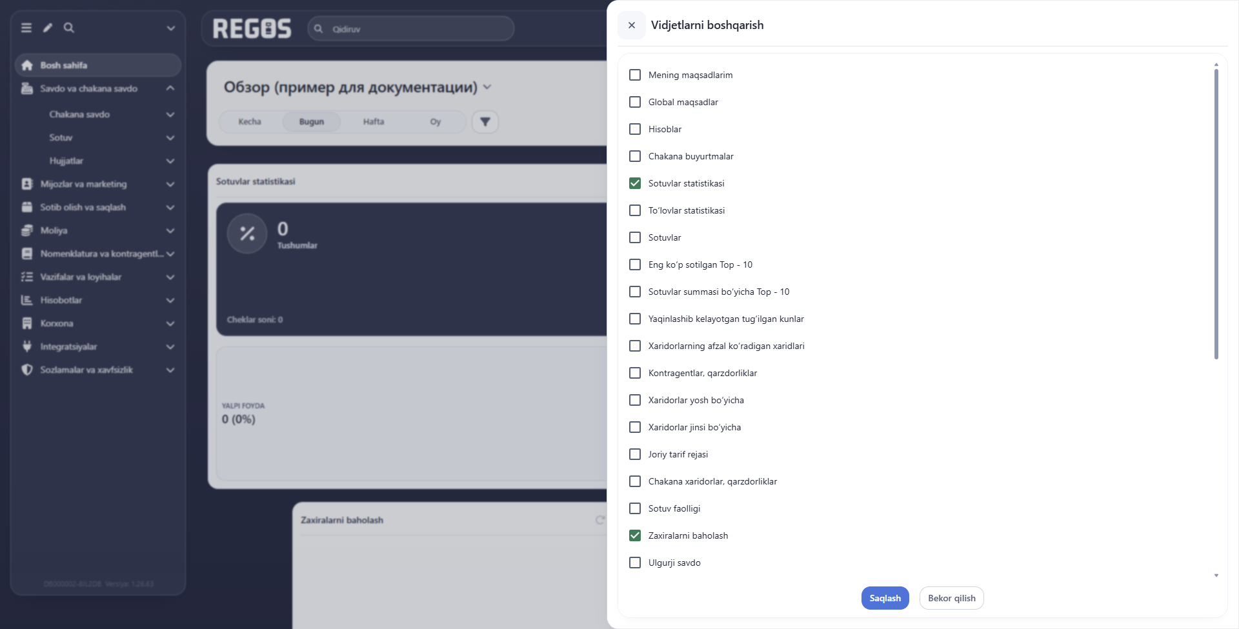Click the Sozlamalar va xavfsizlik shield icon
Viewport: 1239px width, 629px height.
[27, 370]
